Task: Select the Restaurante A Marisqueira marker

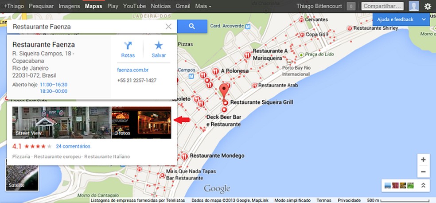Action: pos(247,55)
